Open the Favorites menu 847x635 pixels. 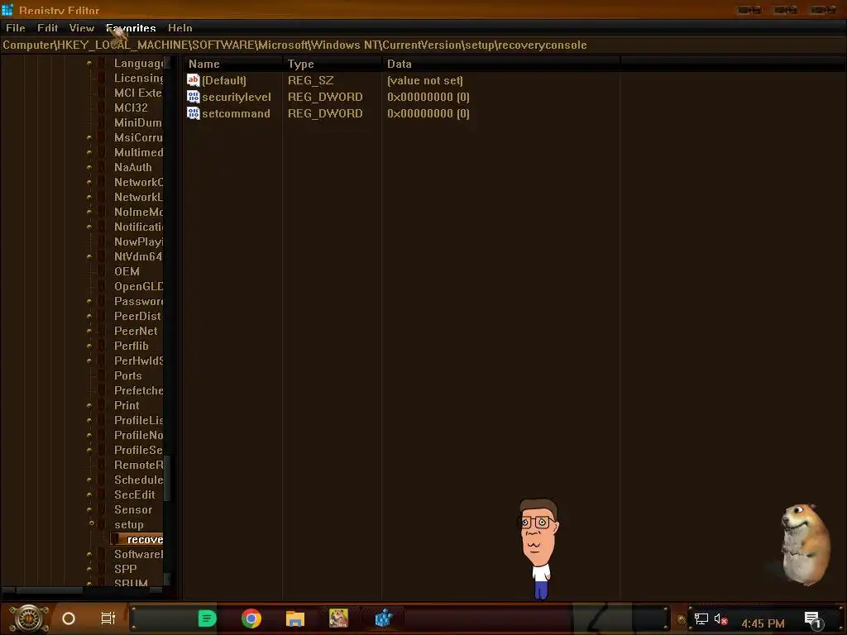[x=131, y=28]
